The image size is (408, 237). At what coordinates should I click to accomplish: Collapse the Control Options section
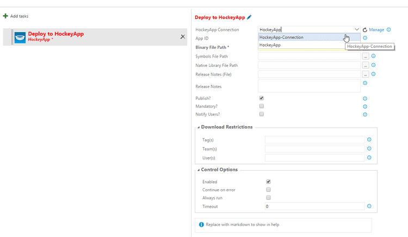click(199, 170)
